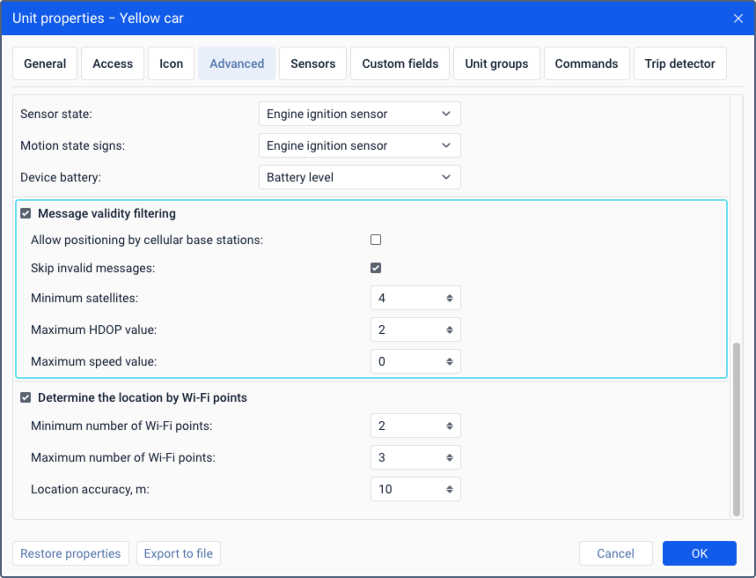Open the Trip detector tab
Image resolution: width=756 pixels, height=578 pixels.
(x=679, y=63)
